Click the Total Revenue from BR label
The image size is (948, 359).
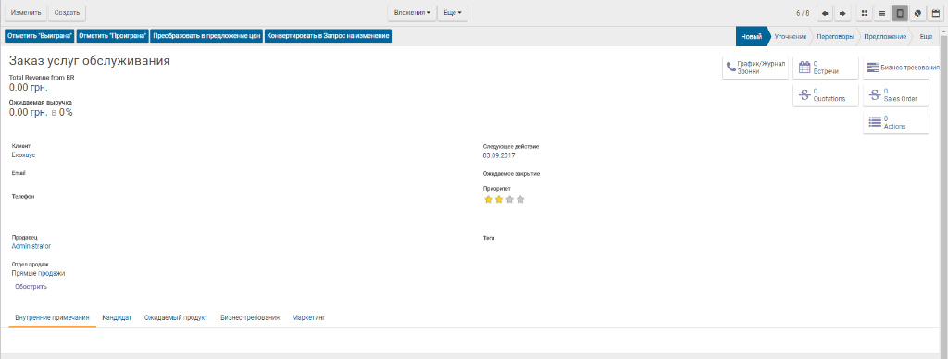(42, 78)
